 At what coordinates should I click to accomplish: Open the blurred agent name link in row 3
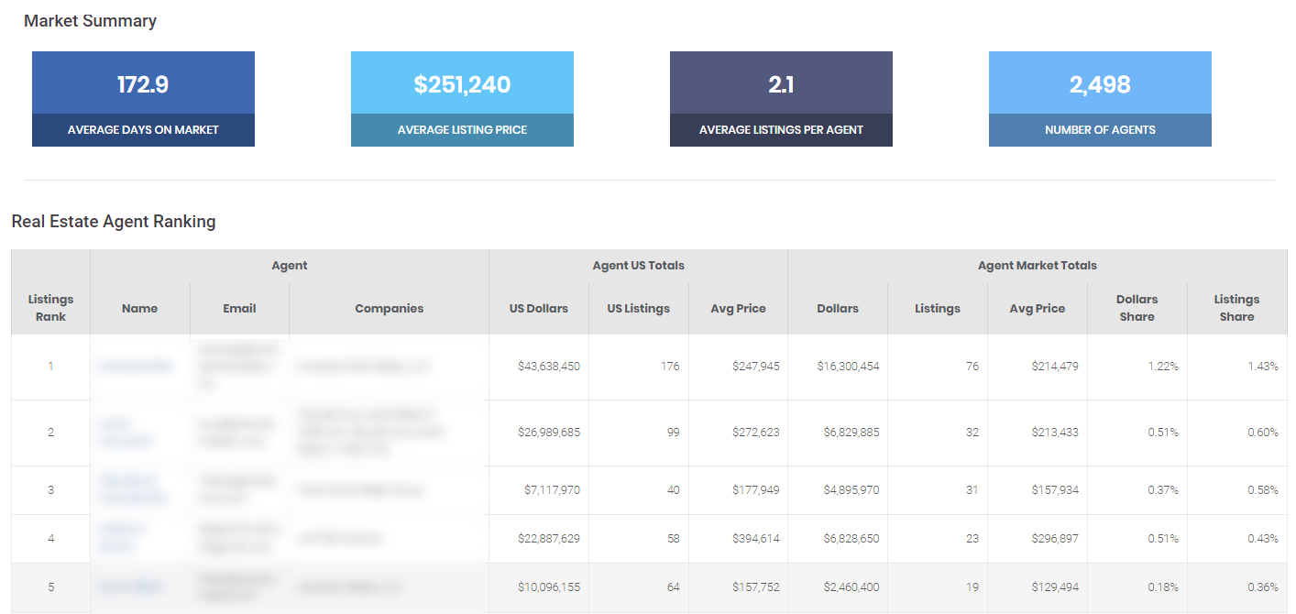coord(133,490)
